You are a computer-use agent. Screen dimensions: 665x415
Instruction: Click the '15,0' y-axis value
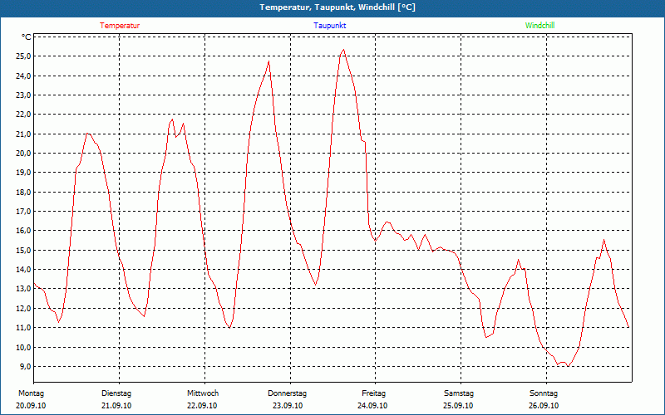pos(23,251)
